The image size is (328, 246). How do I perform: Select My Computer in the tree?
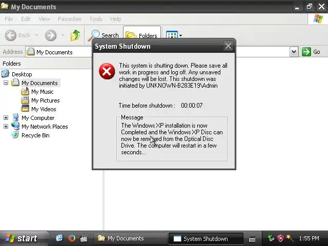pyautogui.click(x=38, y=118)
